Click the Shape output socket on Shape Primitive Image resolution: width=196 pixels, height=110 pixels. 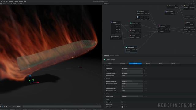(121, 39)
